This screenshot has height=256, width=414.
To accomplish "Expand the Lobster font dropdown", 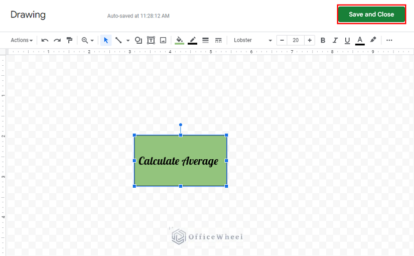I will point(253,40).
